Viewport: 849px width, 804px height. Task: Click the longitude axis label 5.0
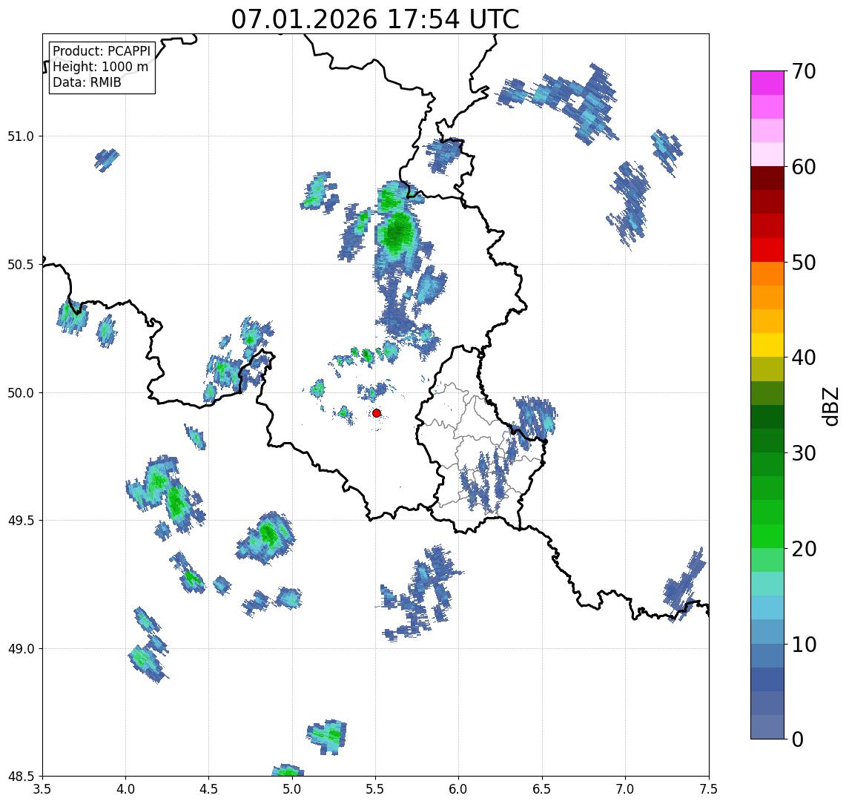(292, 789)
